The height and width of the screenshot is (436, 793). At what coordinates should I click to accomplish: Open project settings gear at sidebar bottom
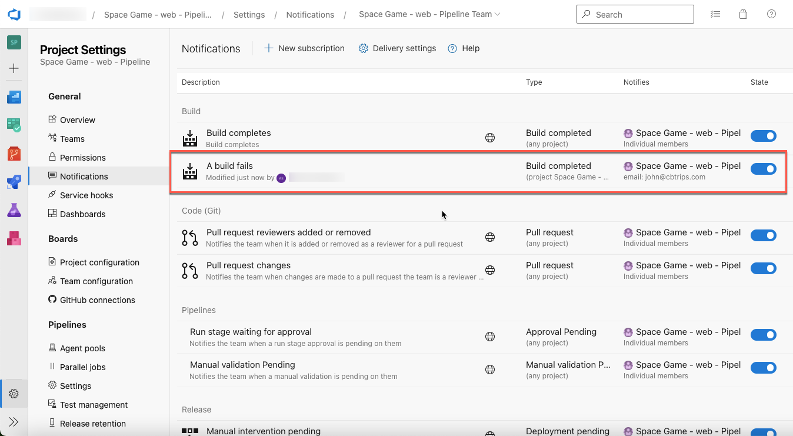[14, 394]
